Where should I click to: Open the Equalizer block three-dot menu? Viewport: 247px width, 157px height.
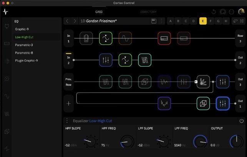[67, 121]
